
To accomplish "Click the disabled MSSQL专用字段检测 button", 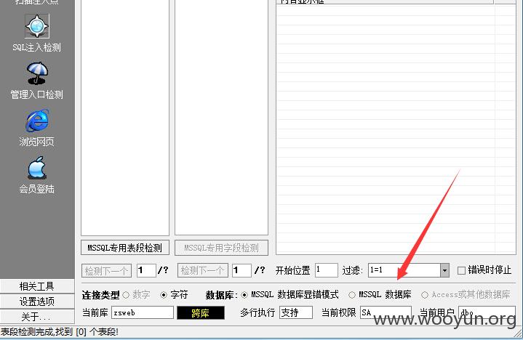I will pos(221,248).
